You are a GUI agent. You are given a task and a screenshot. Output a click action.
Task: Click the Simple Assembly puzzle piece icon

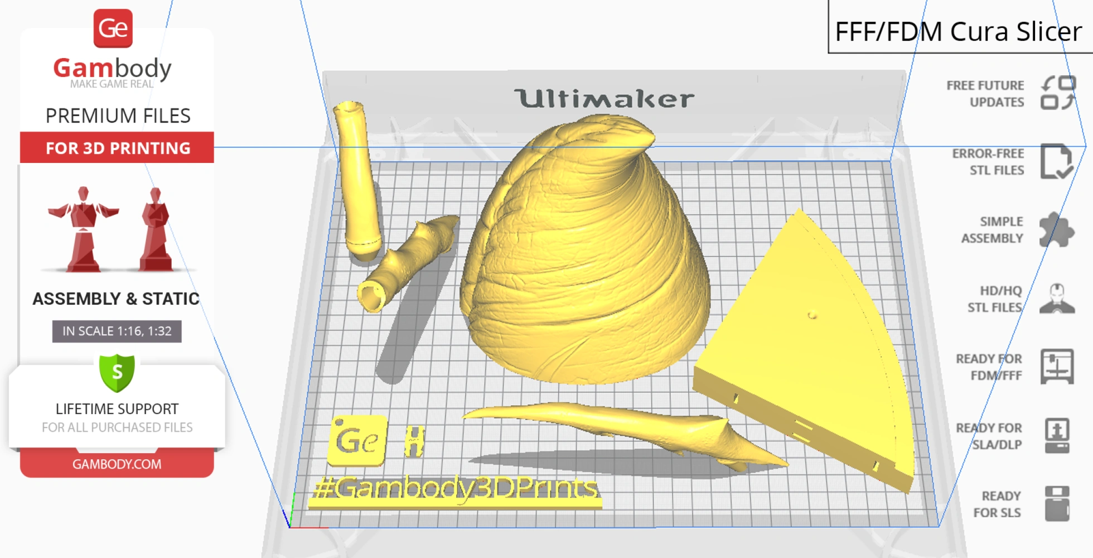click(x=1056, y=230)
